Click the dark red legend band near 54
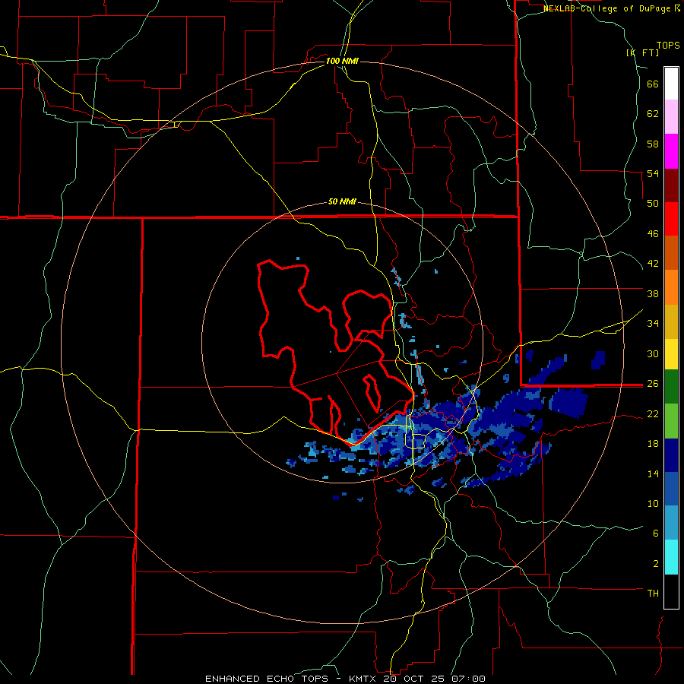The height and width of the screenshot is (684, 684). point(671,185)
